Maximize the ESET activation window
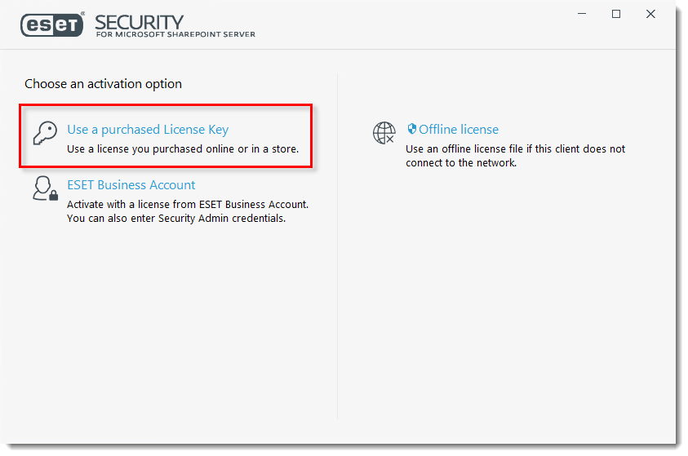The image size is (688, 456). [x=616, y=14]
